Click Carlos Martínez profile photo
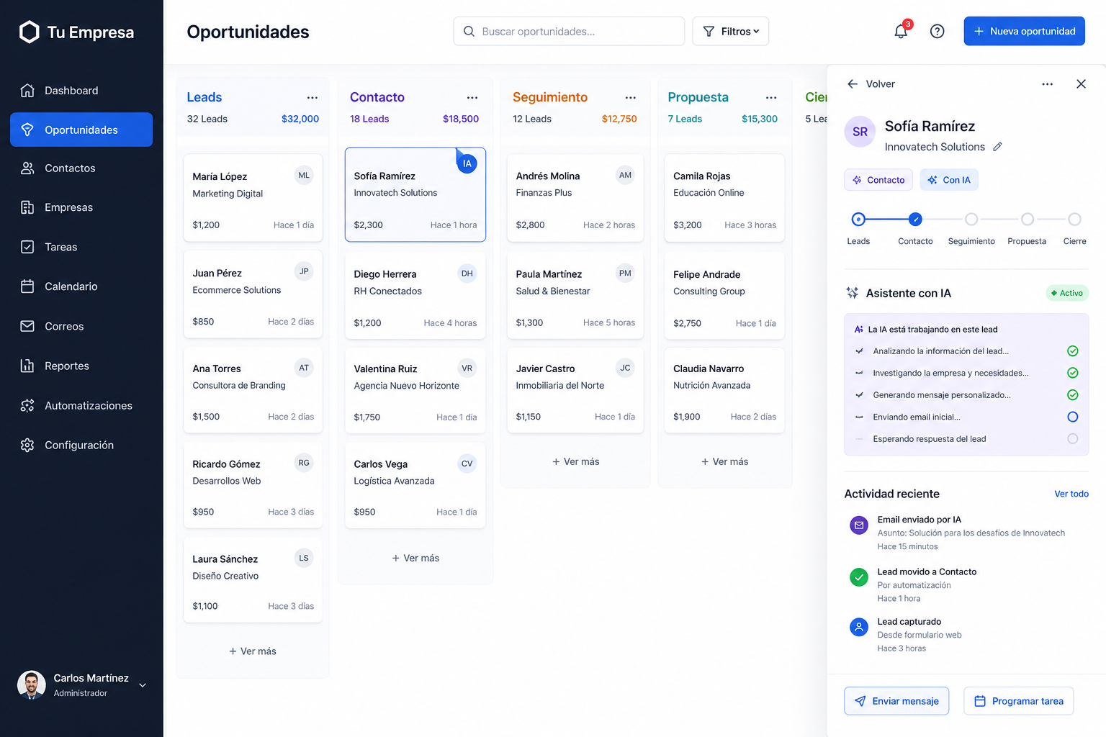Viewport: 1106px width, 737px height. tap(31, 685)
